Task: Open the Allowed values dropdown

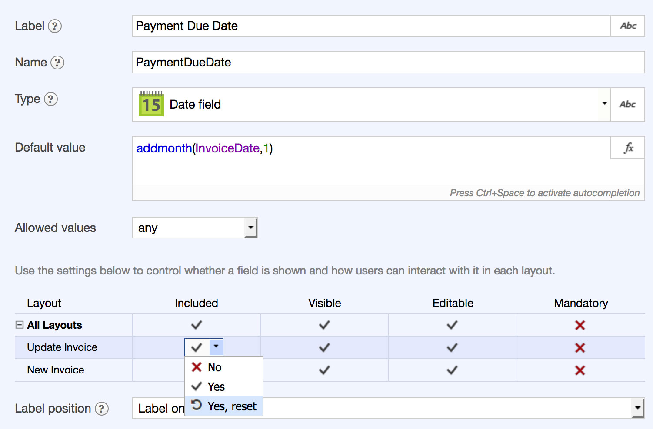Action: (250, 228)
